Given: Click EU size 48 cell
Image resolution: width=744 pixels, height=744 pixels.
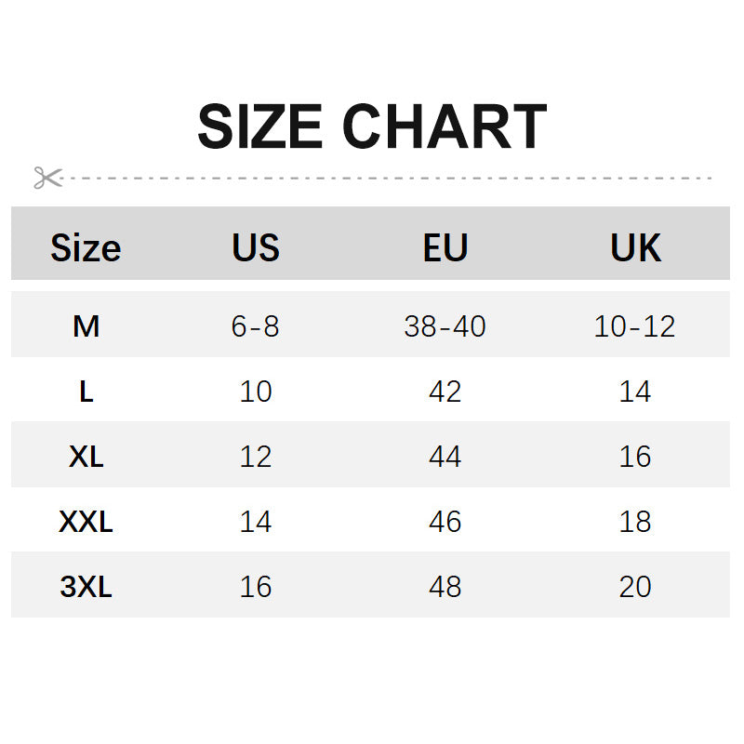Looking at the screenshot, I should click(x=445, y=587).
